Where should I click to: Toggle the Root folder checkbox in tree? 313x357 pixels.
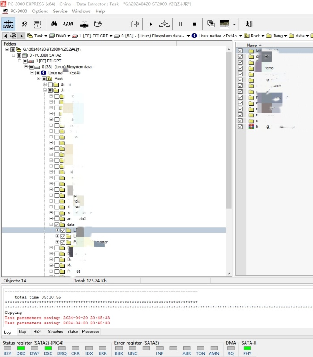tap(44, 79)
